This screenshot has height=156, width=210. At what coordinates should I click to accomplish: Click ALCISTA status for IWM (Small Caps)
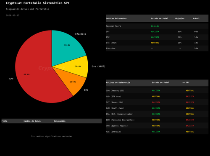pos(156,108)
